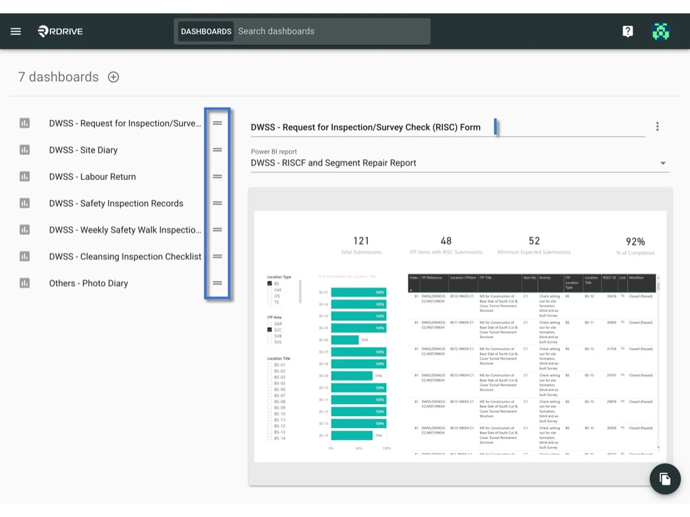Open the hamburger navigation menu

pyautogui.click(x=15, y=30)
